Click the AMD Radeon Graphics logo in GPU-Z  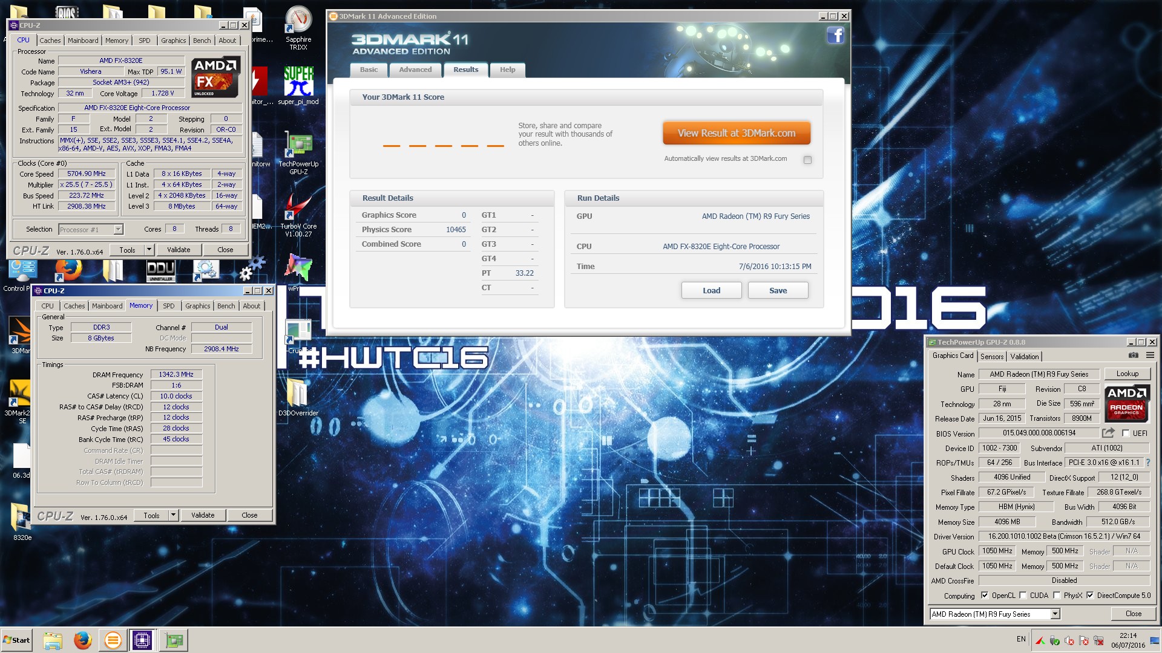1126,403
